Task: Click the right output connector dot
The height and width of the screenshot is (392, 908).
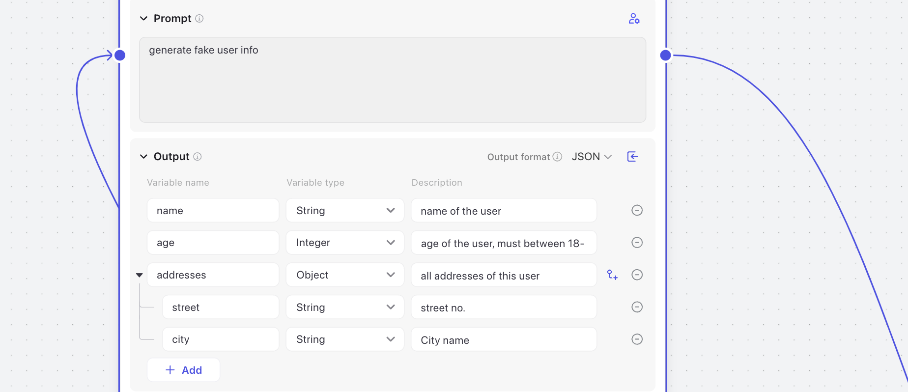Action: click(666, 55)
